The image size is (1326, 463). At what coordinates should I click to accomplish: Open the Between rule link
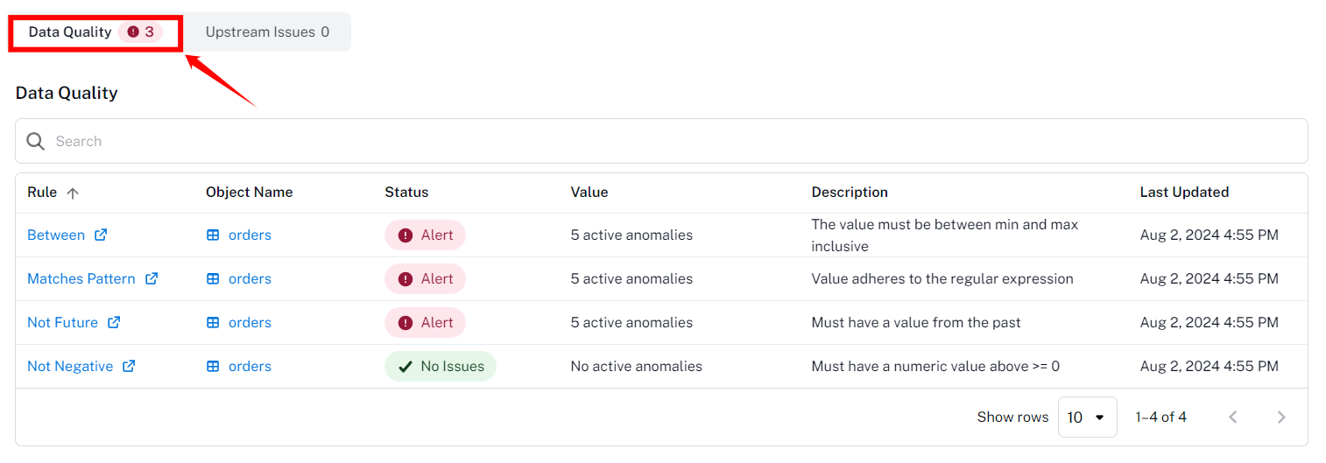click(x=56, y=235)
